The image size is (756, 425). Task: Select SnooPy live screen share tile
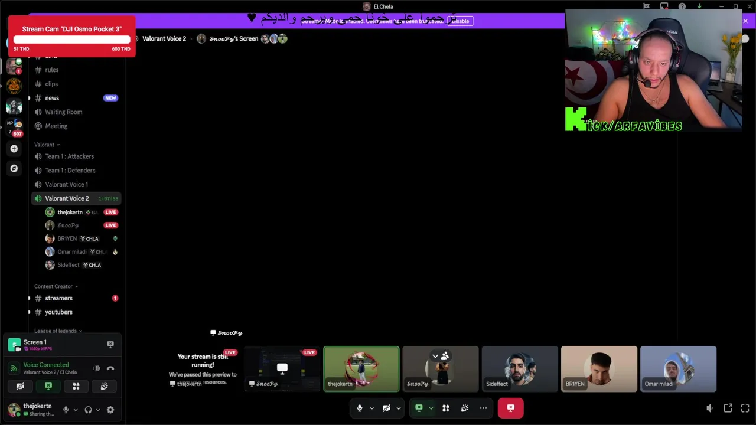click(x=282, y=369)
